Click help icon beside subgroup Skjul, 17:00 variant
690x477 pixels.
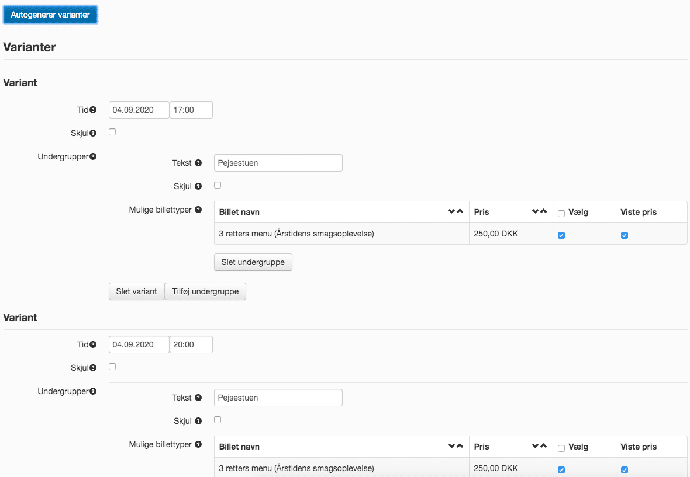pyautogui.click(x=198, y=186)
